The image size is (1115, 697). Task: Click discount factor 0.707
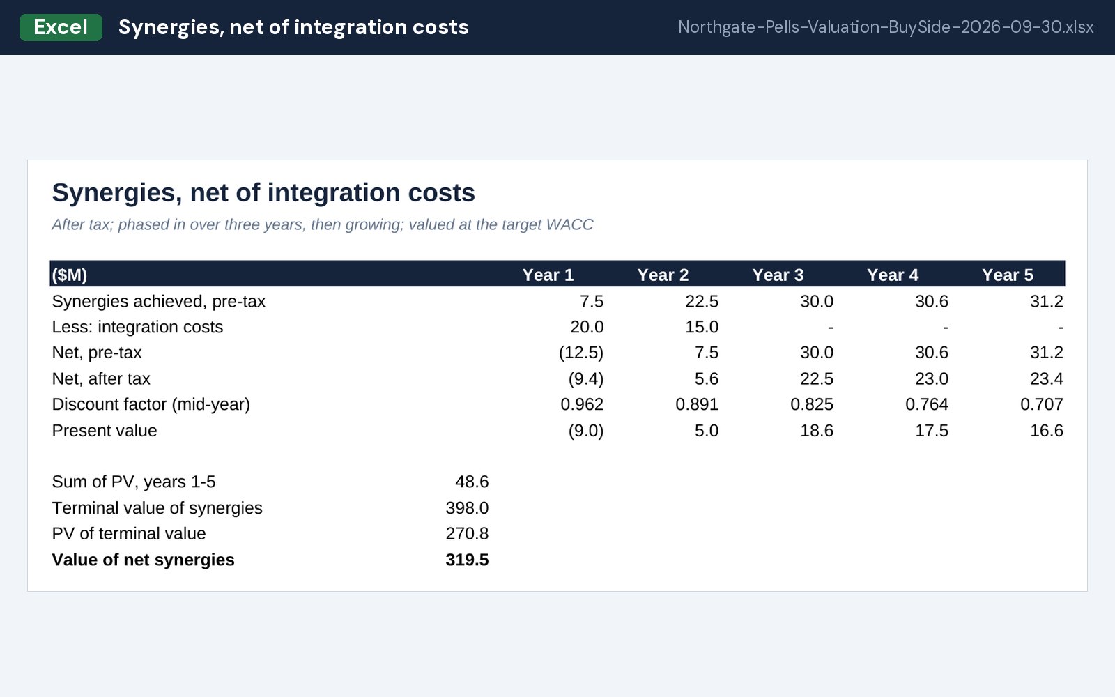point(1042,404)
